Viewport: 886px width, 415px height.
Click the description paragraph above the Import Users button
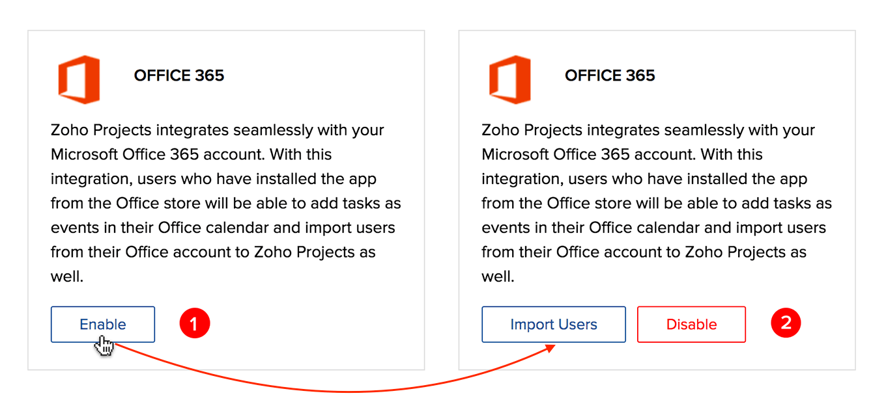point(657,203)
